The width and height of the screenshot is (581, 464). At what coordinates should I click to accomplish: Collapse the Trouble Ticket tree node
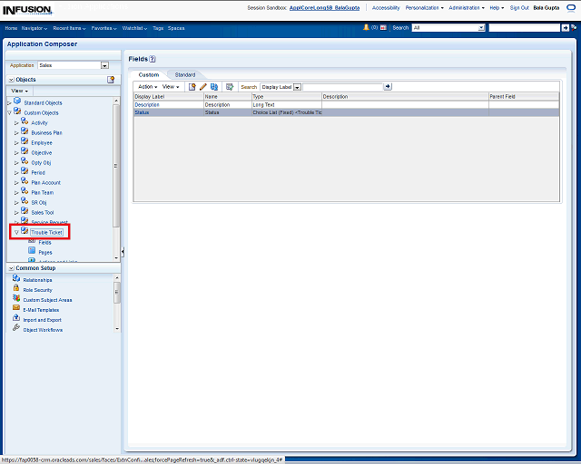[x=16, y=232]
